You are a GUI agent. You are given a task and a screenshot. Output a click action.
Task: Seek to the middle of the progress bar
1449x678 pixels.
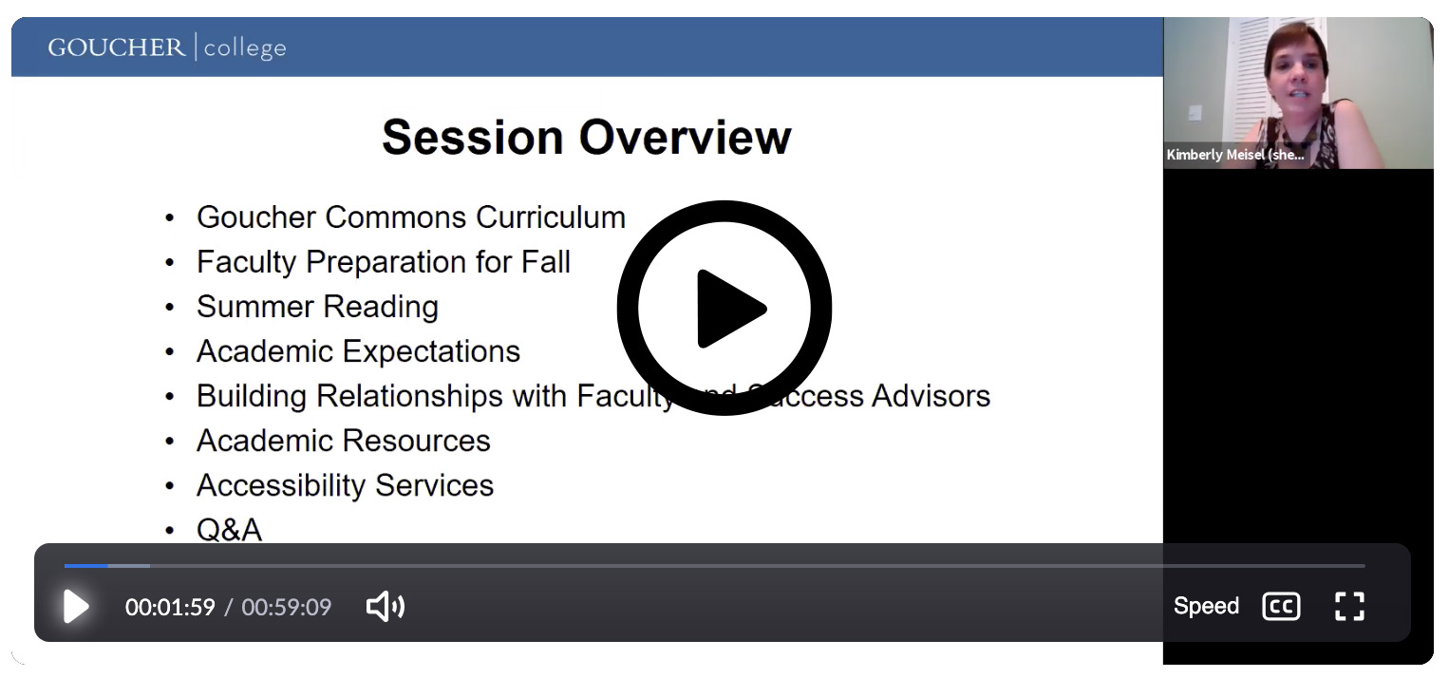(x=714, y=566)
